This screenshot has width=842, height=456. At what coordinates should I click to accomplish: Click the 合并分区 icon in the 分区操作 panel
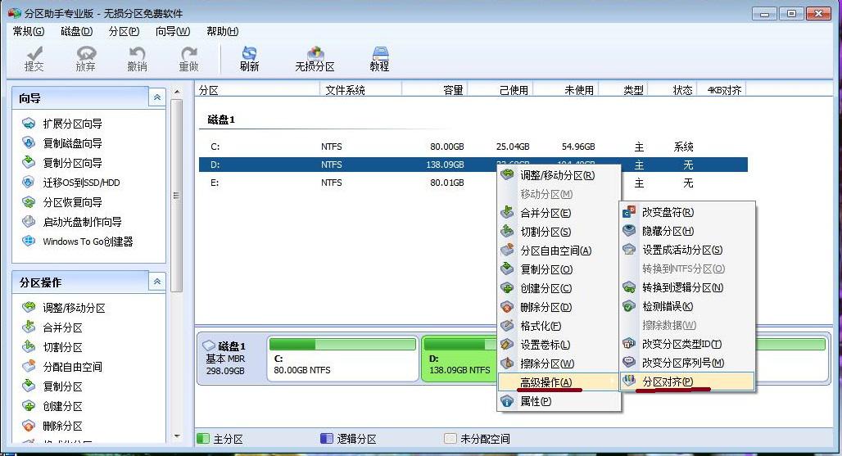click(29, 327)
